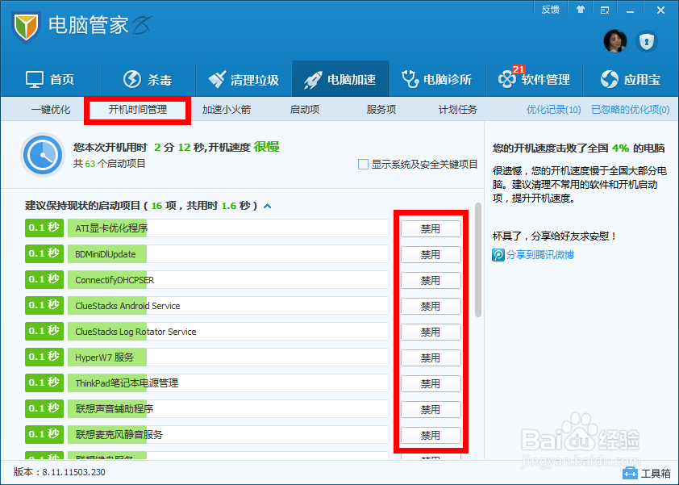This screenshot has height=485, width=679.
Task: Select the ThinkPad笔记本电源管理 row
Action: 228,383
